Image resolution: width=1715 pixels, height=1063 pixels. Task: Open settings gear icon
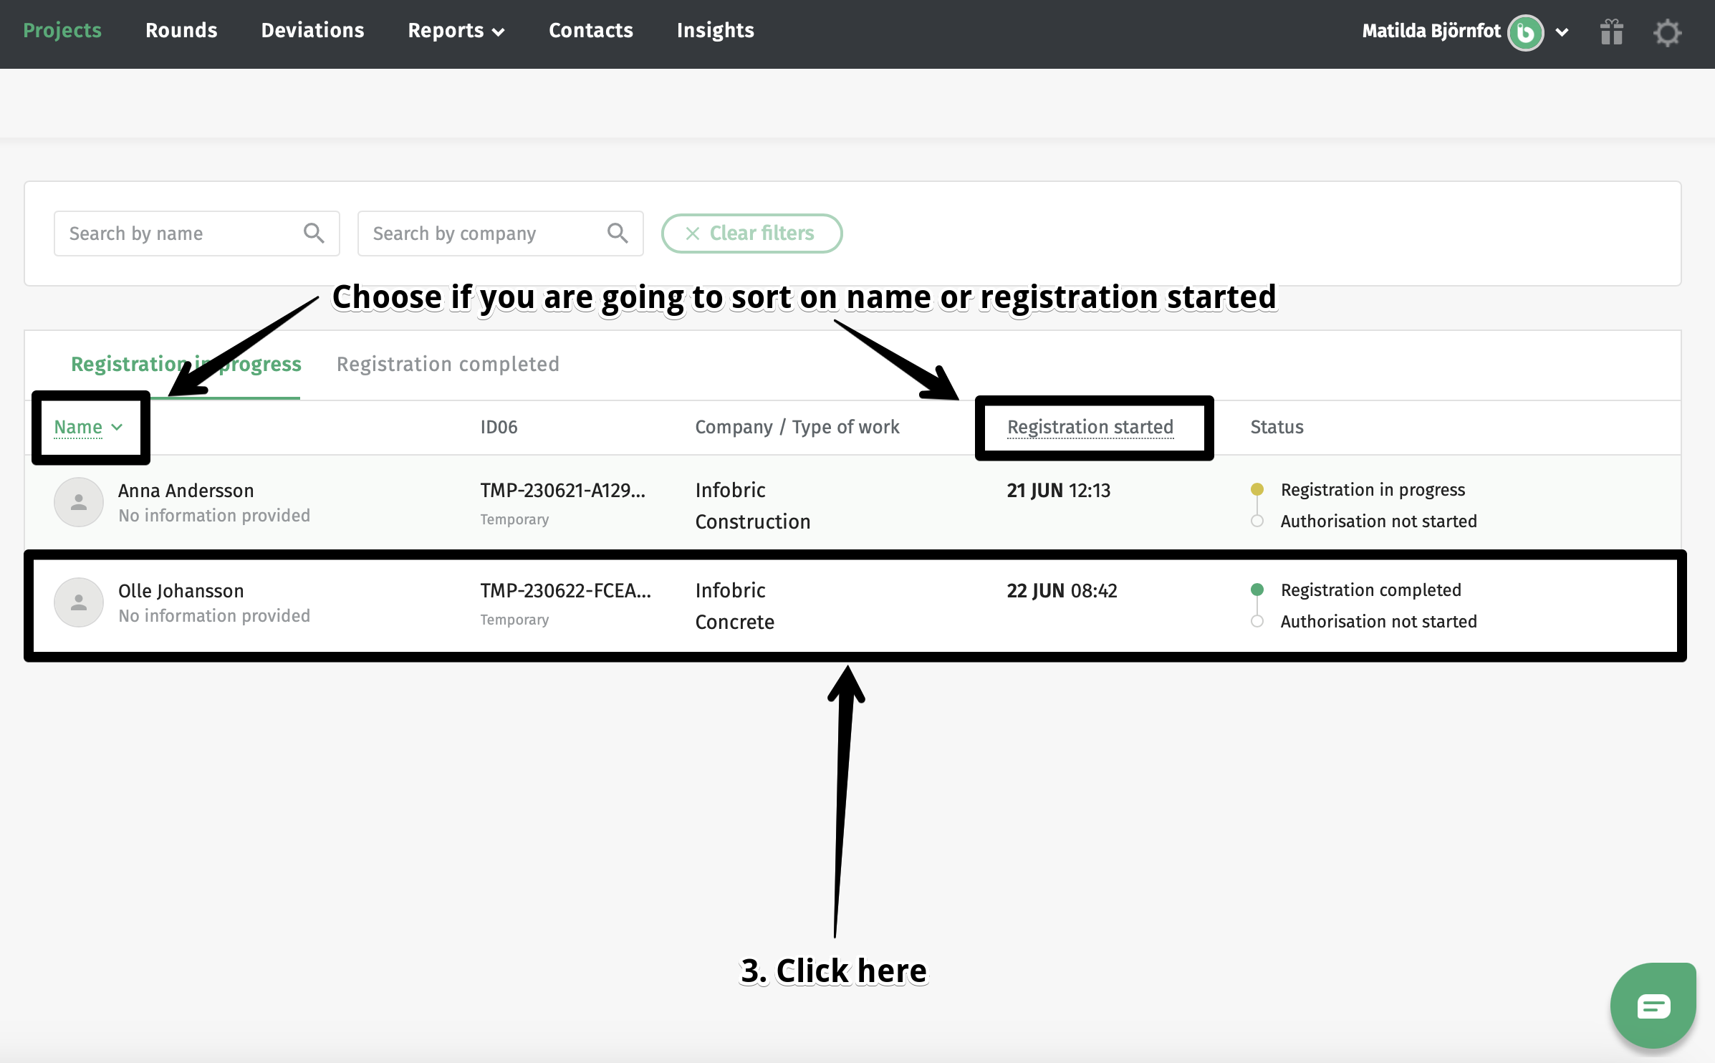tap(1667, 32)
